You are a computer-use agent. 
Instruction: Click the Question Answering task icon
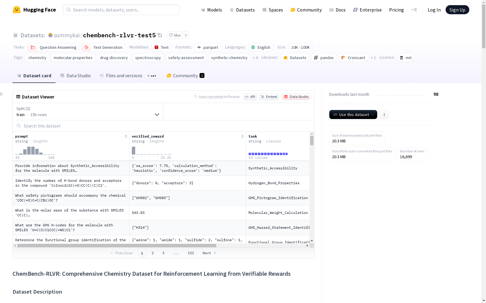(x=33, y=47)
